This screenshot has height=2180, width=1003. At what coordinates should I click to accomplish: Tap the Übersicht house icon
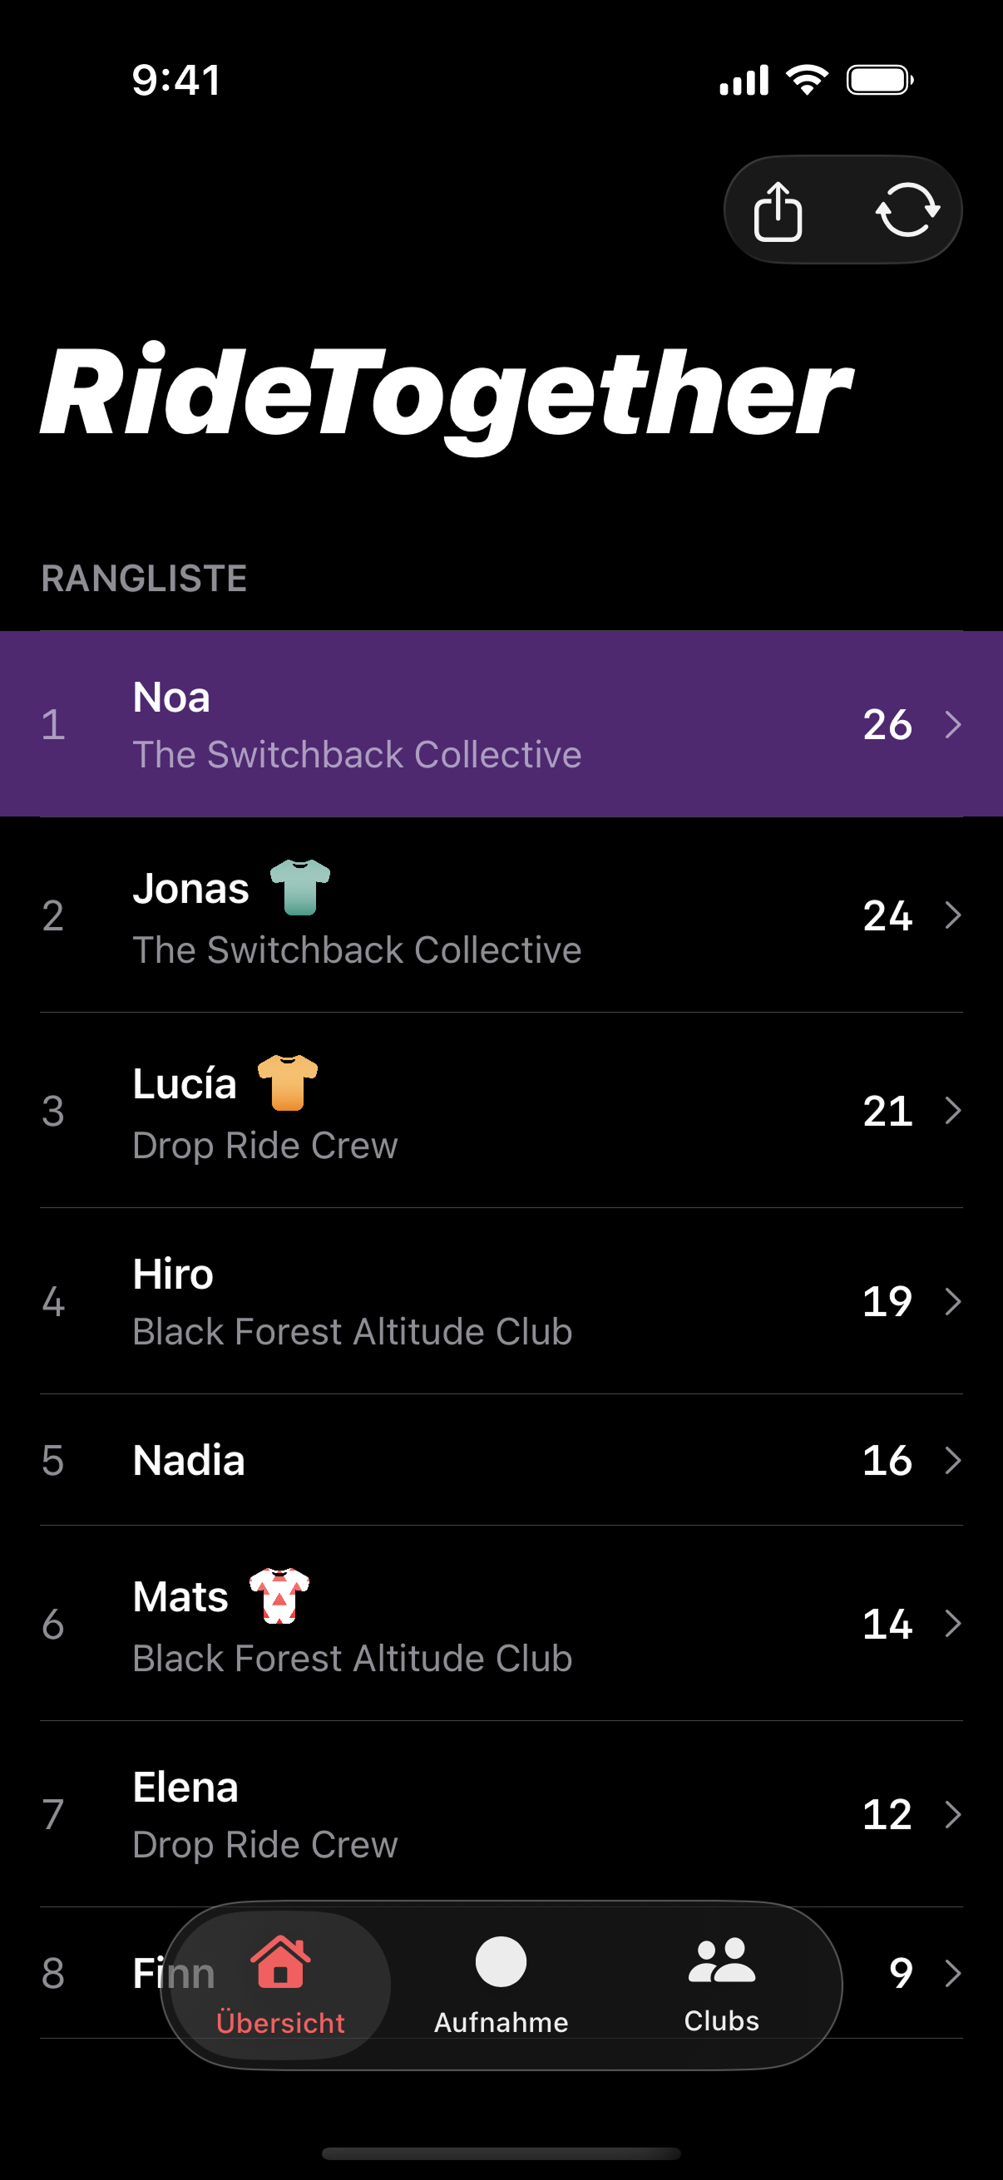(x=280, y=1961)
